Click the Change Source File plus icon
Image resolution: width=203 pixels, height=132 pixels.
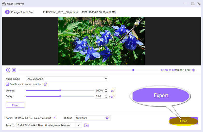7,12
